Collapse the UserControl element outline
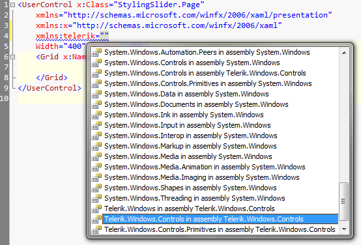The height and width of the screenshot is (245, 361). [13, 5]
